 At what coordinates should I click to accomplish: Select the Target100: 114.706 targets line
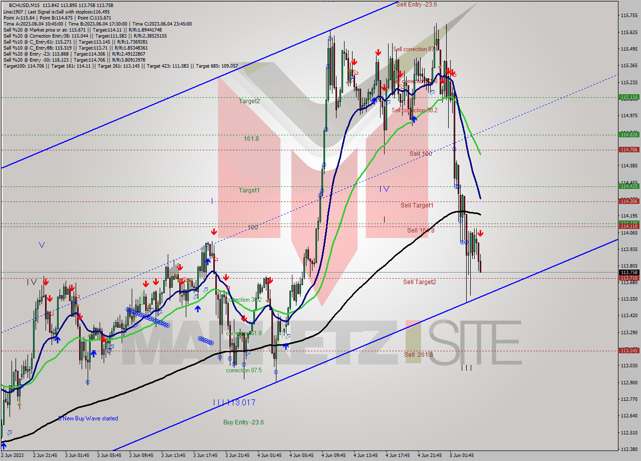[120, 66]
